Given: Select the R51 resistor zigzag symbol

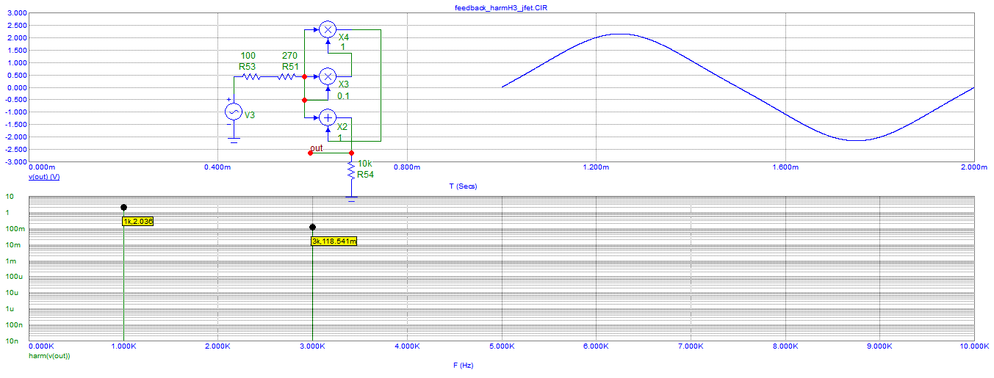Looking at the screenshot, I should tap(287, 76).
